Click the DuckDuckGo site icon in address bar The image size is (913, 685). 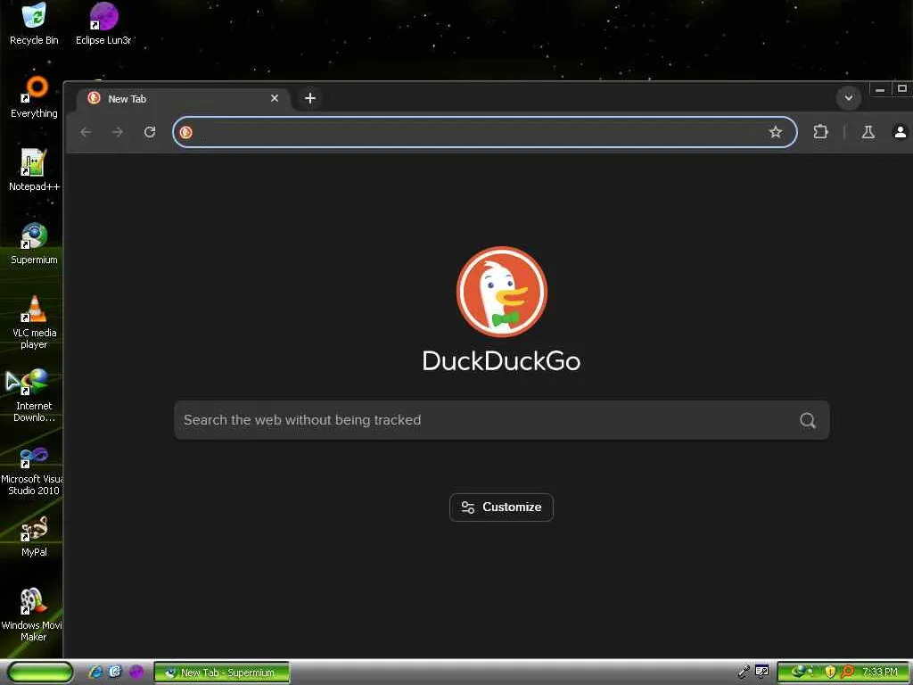185,132
